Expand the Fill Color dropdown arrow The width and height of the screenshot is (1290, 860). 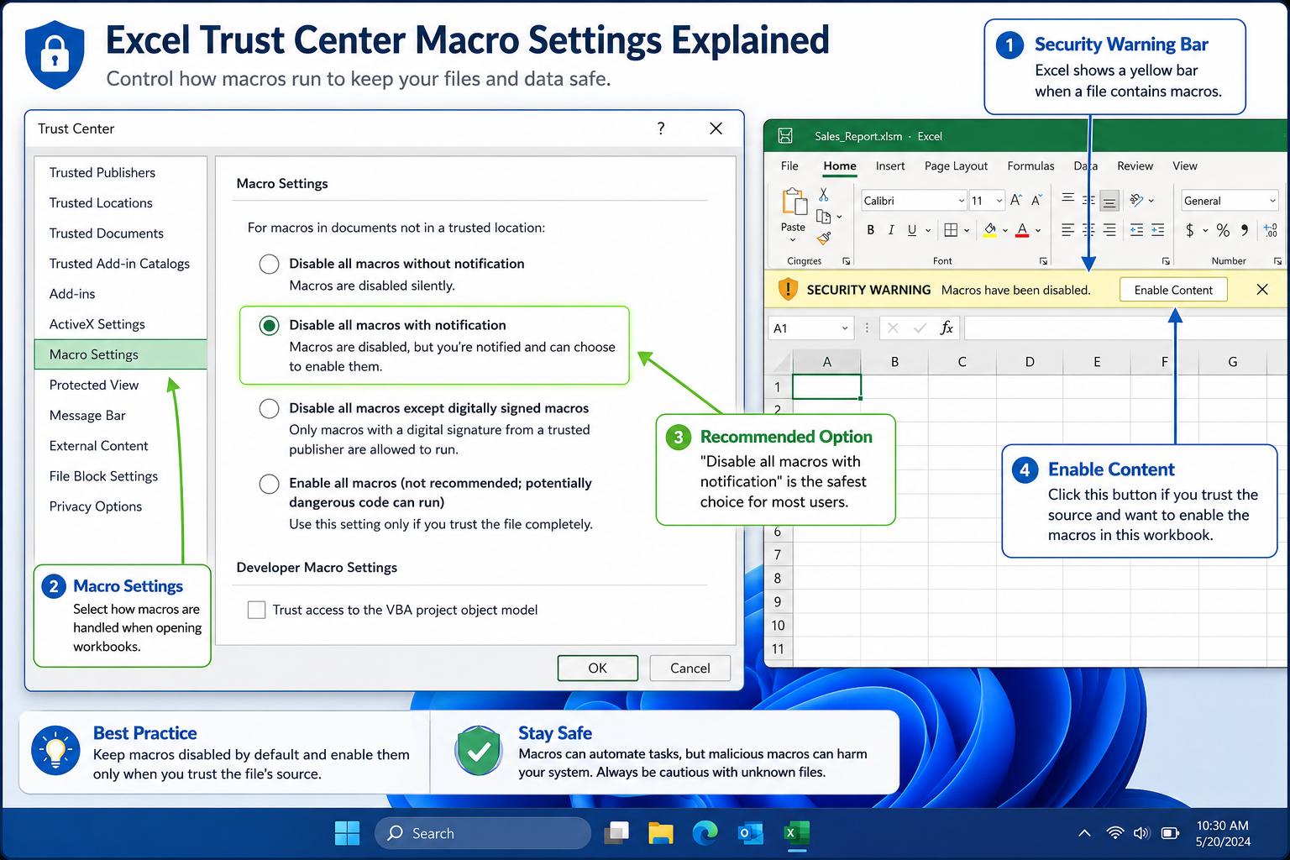pyautogui.click(x=1005, y=230)
